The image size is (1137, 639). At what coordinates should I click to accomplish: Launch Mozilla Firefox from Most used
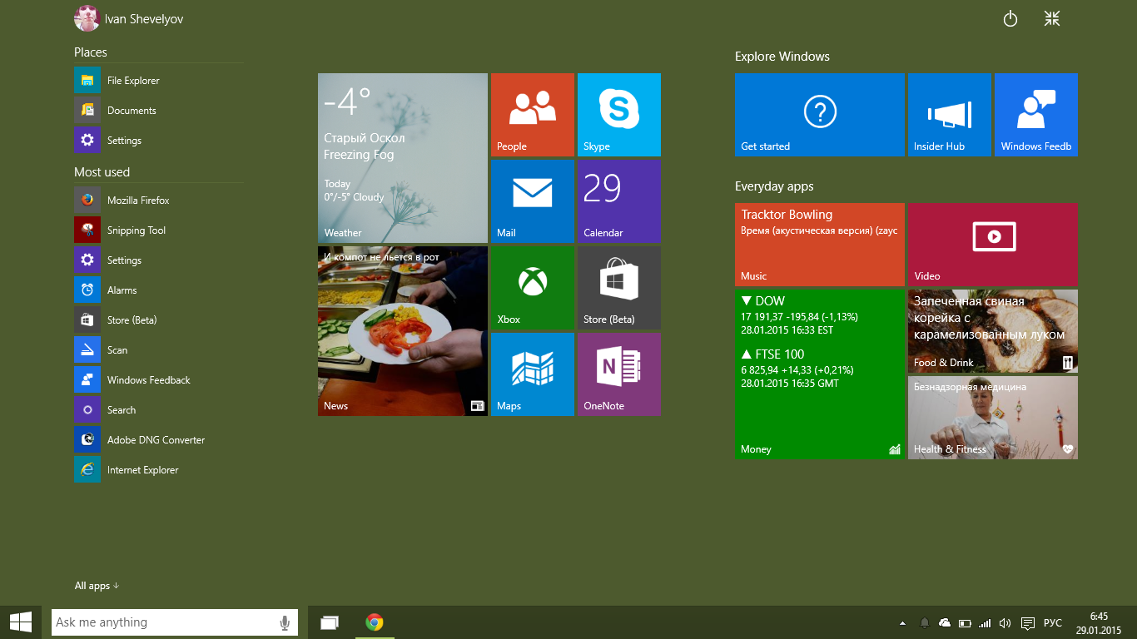[x=159, y=201]
